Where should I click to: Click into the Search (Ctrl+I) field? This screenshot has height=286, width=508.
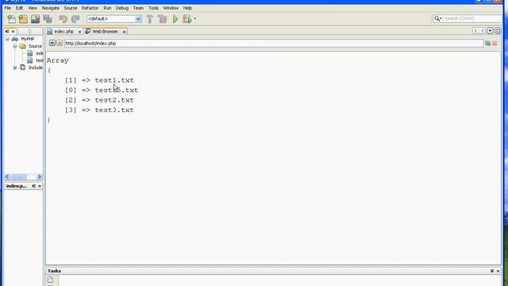pos(472,18)
